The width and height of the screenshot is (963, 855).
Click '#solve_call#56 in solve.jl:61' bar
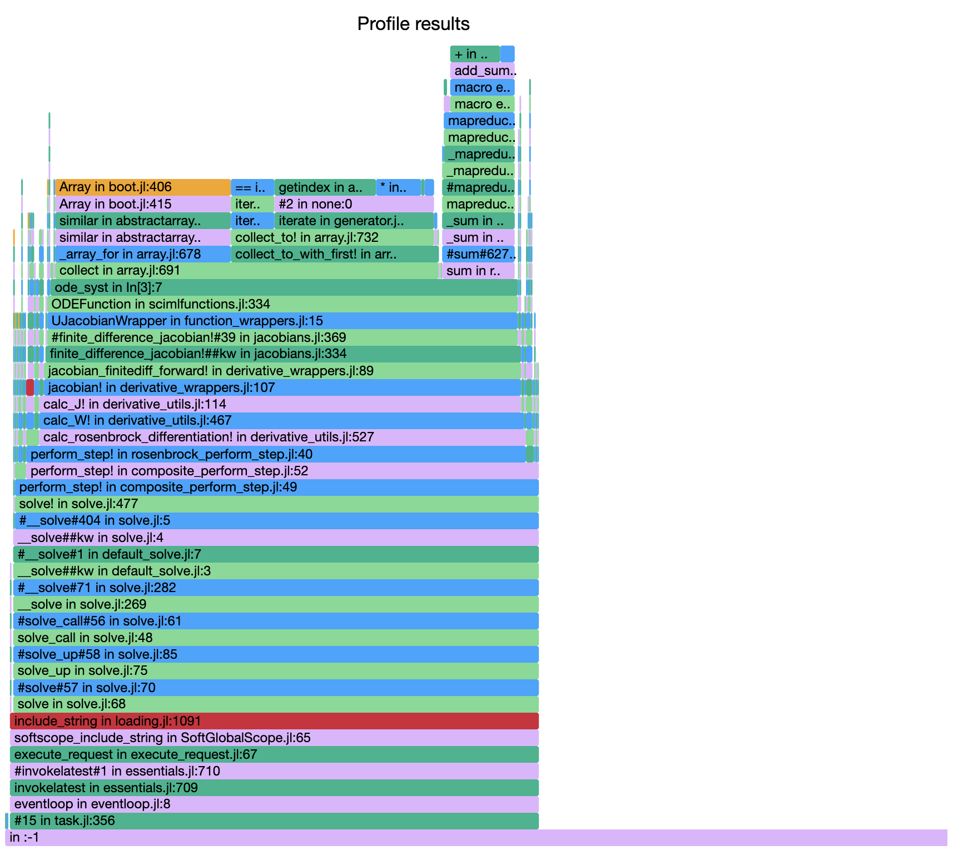[x=276, y=621]
